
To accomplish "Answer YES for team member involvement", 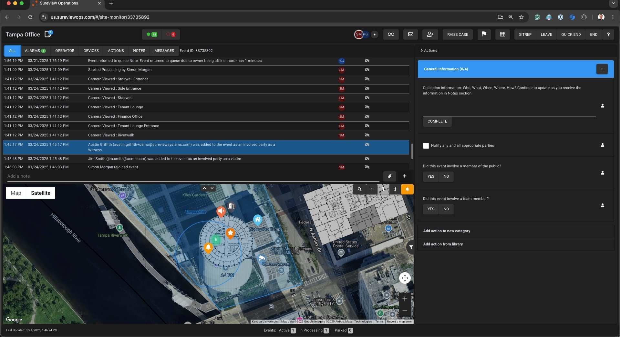I will click(x=431, y=209).
